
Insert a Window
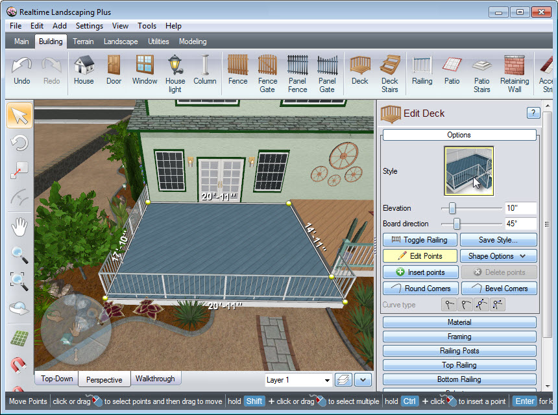(x=145, y=71)
